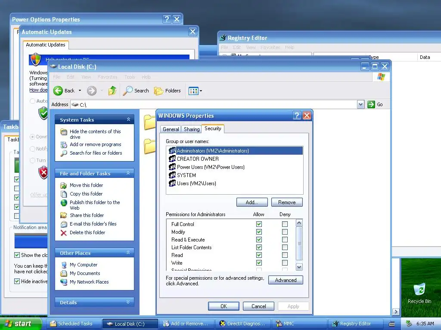Open Views dropdown arrow

tap(201, 91)
